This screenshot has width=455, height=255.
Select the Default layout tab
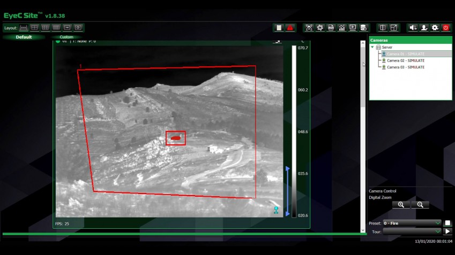pyautogui.click(x=24, y=37)
